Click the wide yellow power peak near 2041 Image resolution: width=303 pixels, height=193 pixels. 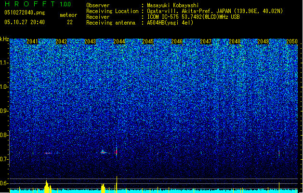tap(48, 187)
